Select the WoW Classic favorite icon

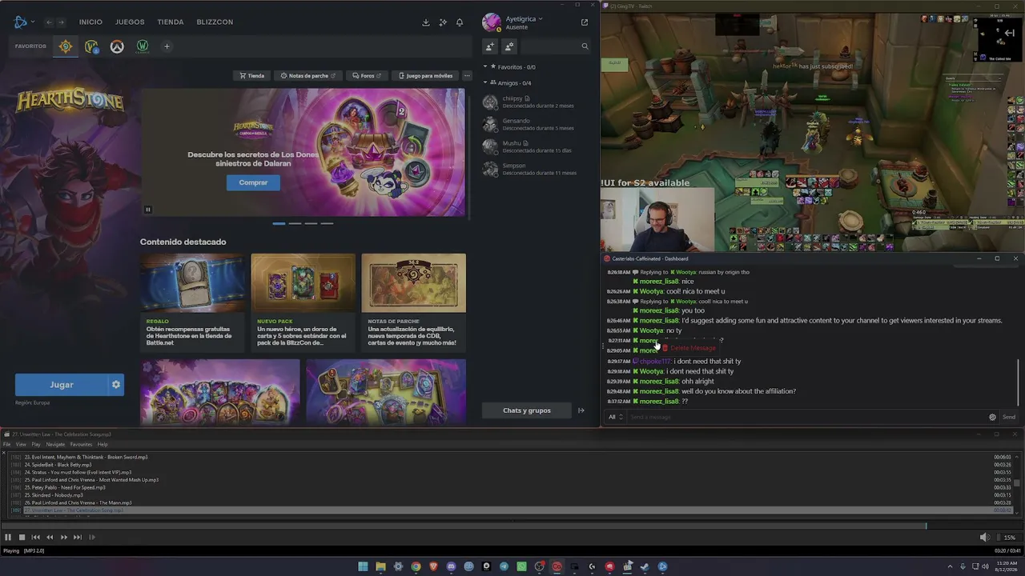tap(143, 46)
